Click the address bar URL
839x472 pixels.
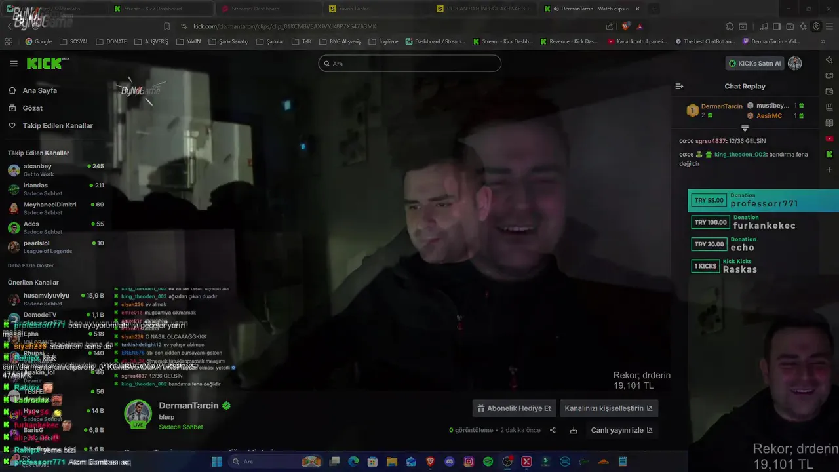click(x=285, y=26)
